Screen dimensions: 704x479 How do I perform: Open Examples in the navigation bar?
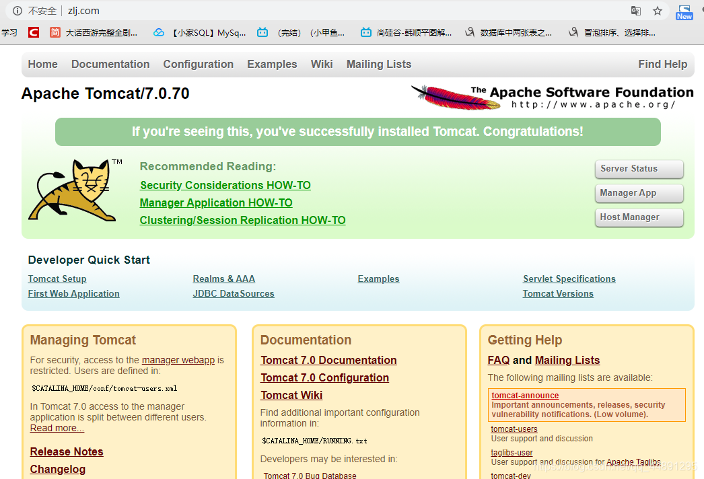coord(272,64)
